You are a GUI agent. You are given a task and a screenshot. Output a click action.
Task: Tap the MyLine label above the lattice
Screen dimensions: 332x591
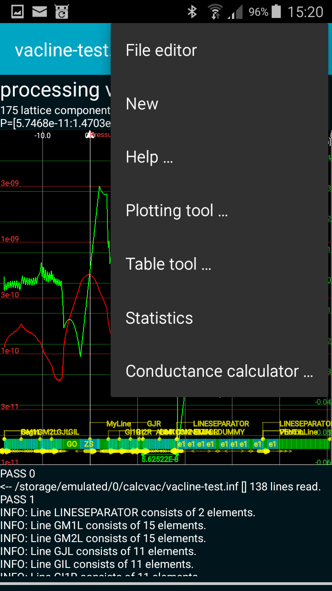pos(119,424)
